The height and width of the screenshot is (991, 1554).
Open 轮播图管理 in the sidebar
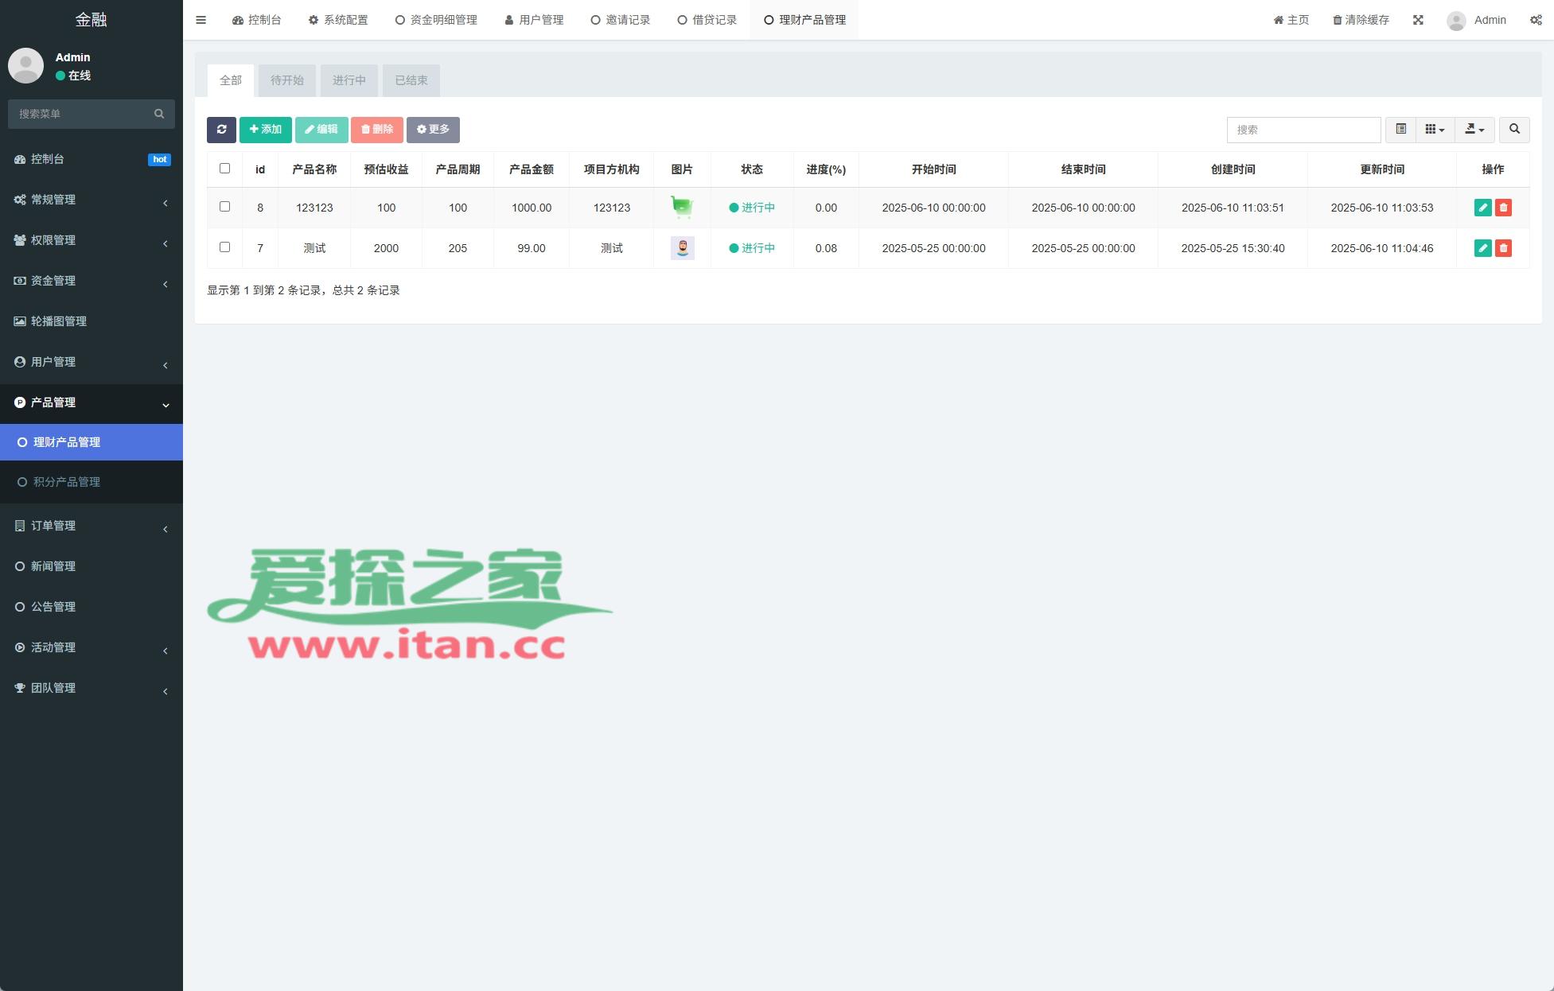pyautogui.click(x=92, y=321)
